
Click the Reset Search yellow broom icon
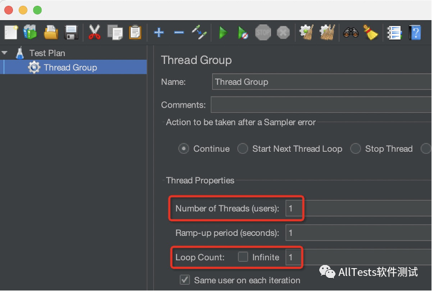click(x=371, y=33)
